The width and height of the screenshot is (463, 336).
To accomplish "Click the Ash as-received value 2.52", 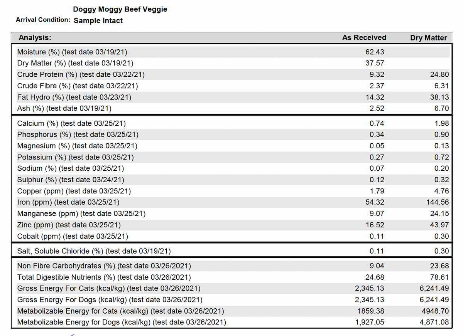I will point(377,108).
